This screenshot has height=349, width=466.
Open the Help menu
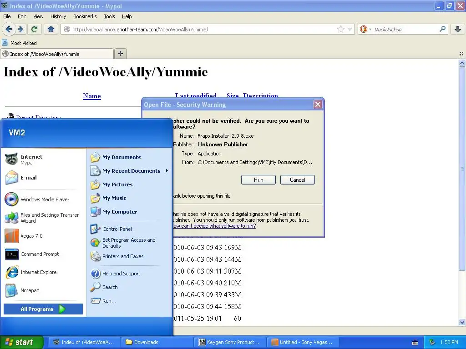(x=127, y=16)
